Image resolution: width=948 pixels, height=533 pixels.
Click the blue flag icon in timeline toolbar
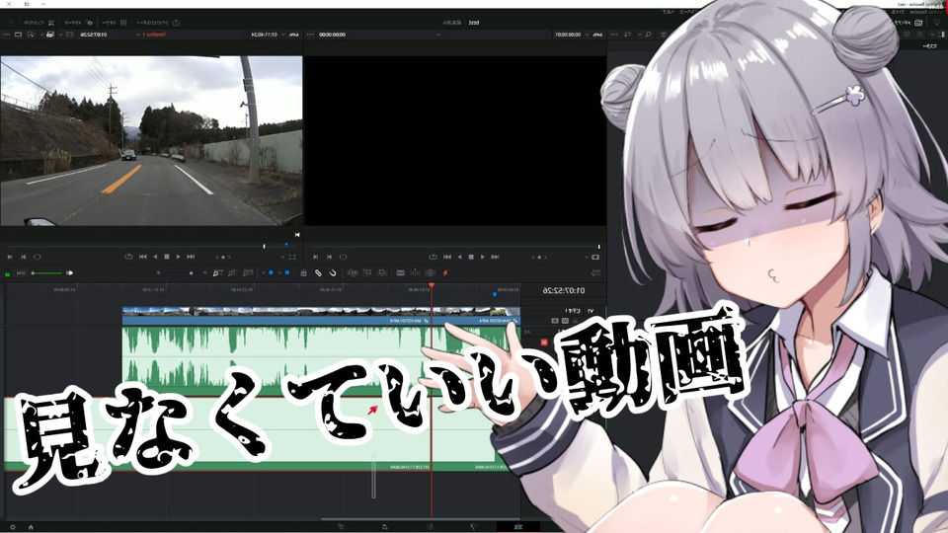(x=287, y=273)
